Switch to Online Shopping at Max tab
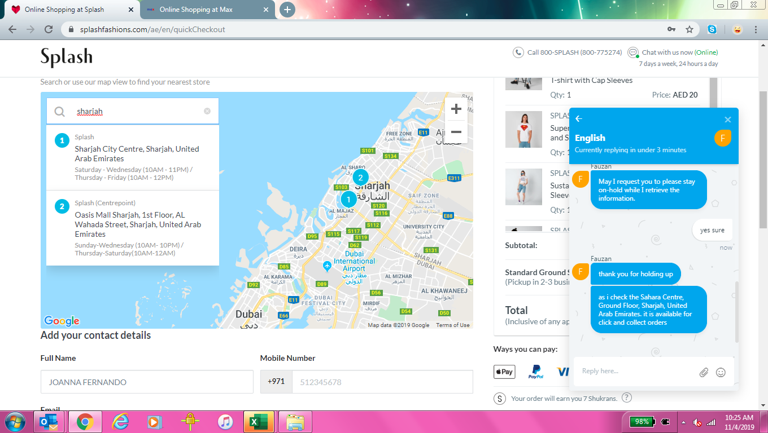Image resolution: width=768 pixels, height=433 pixels. 195,10
